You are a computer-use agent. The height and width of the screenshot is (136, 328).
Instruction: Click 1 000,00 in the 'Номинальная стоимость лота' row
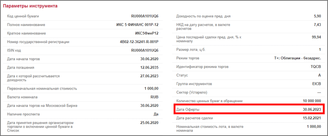tap(314, 127)
